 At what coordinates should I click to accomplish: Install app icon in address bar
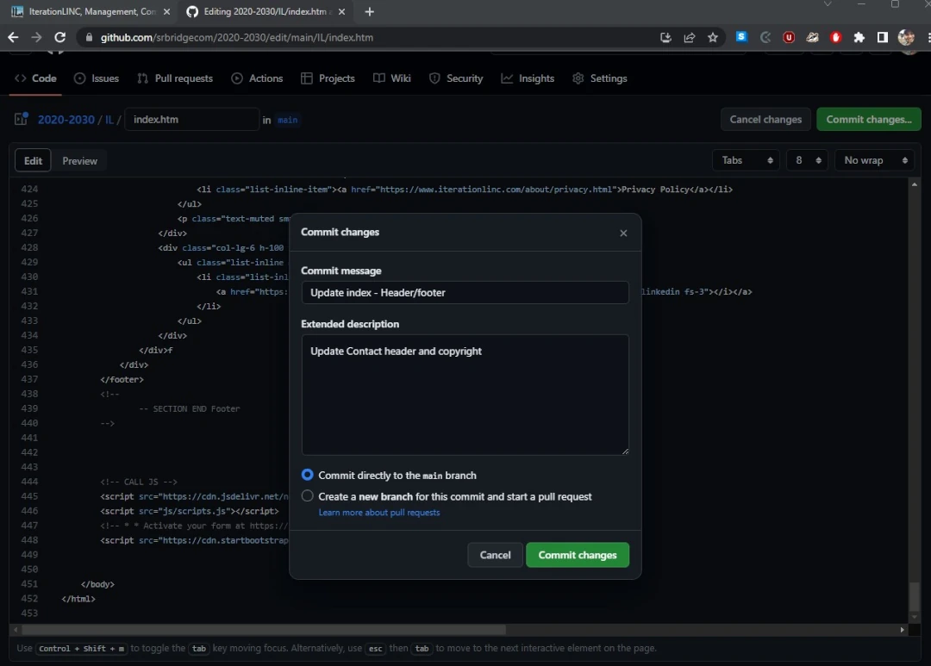(665, 37)
